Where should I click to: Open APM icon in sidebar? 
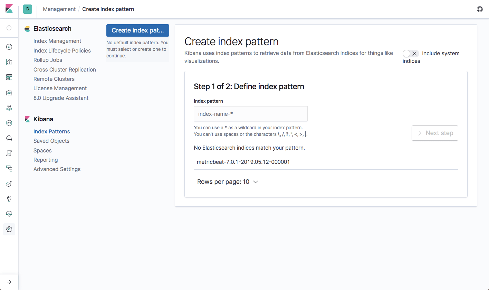point(9,168)
